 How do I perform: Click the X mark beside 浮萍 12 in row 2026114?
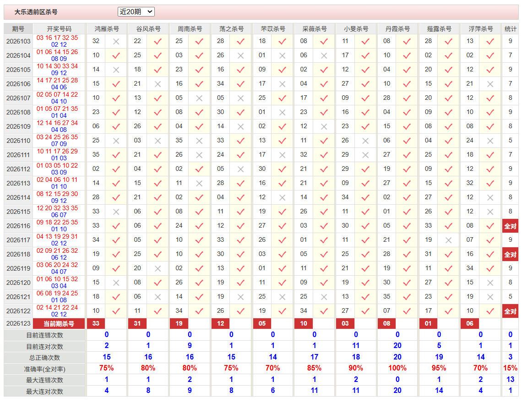tap(490, 197)
